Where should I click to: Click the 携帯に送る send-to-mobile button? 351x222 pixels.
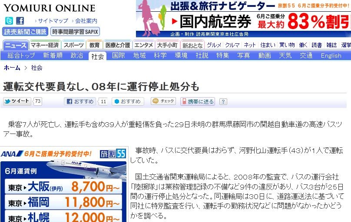pos(198,101)
